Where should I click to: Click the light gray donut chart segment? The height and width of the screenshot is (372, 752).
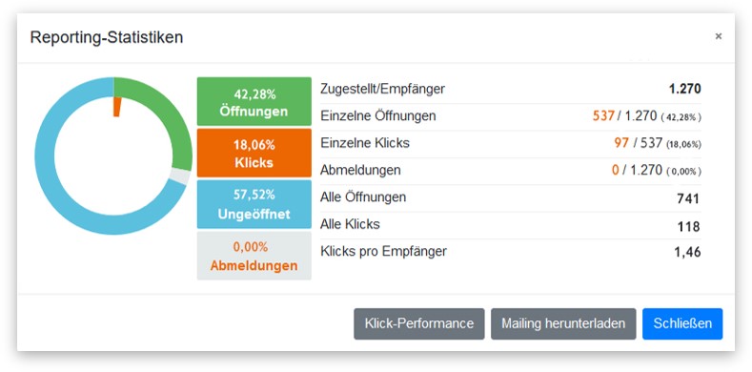181,176
